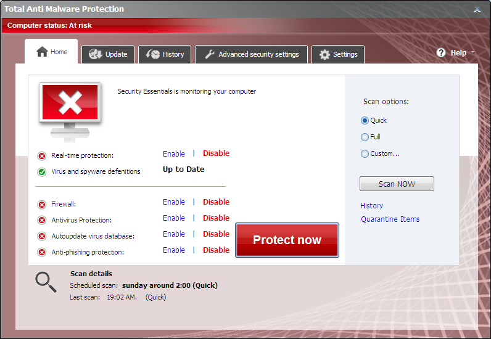Switch to the Home tab
The image size is (491, 339).
click(x=51, y=51)
